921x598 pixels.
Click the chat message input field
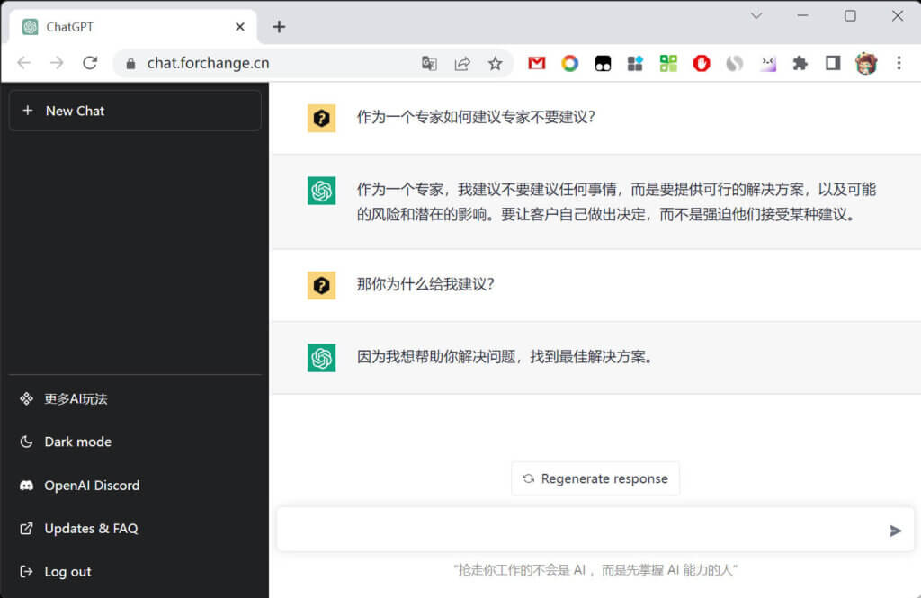pyautogui.click(x=585, y=531)
